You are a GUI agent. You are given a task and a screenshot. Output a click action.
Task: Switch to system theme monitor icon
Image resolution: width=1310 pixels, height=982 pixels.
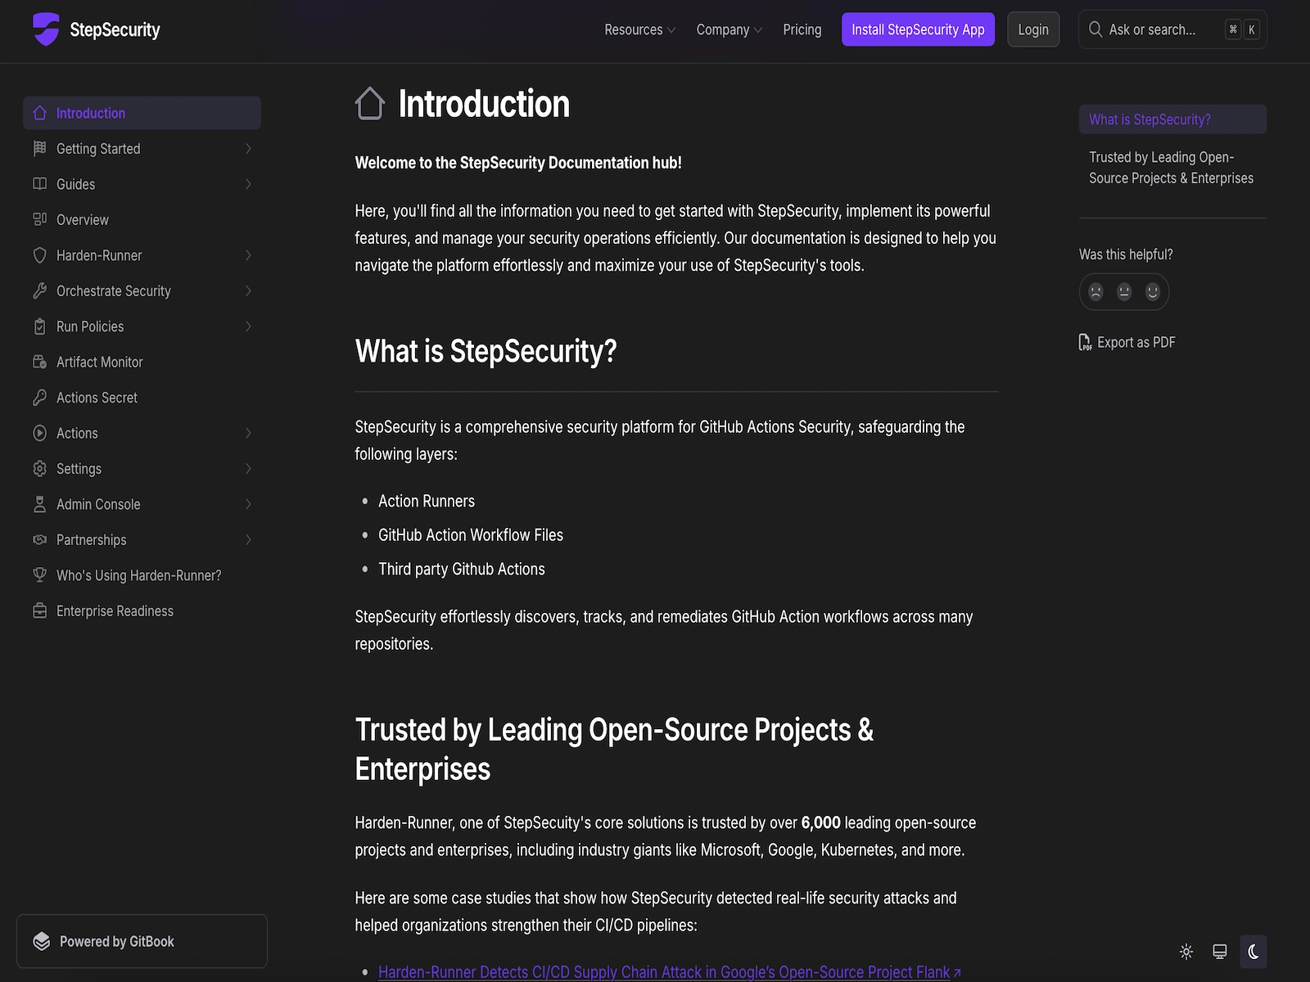tap(1220, 952)
